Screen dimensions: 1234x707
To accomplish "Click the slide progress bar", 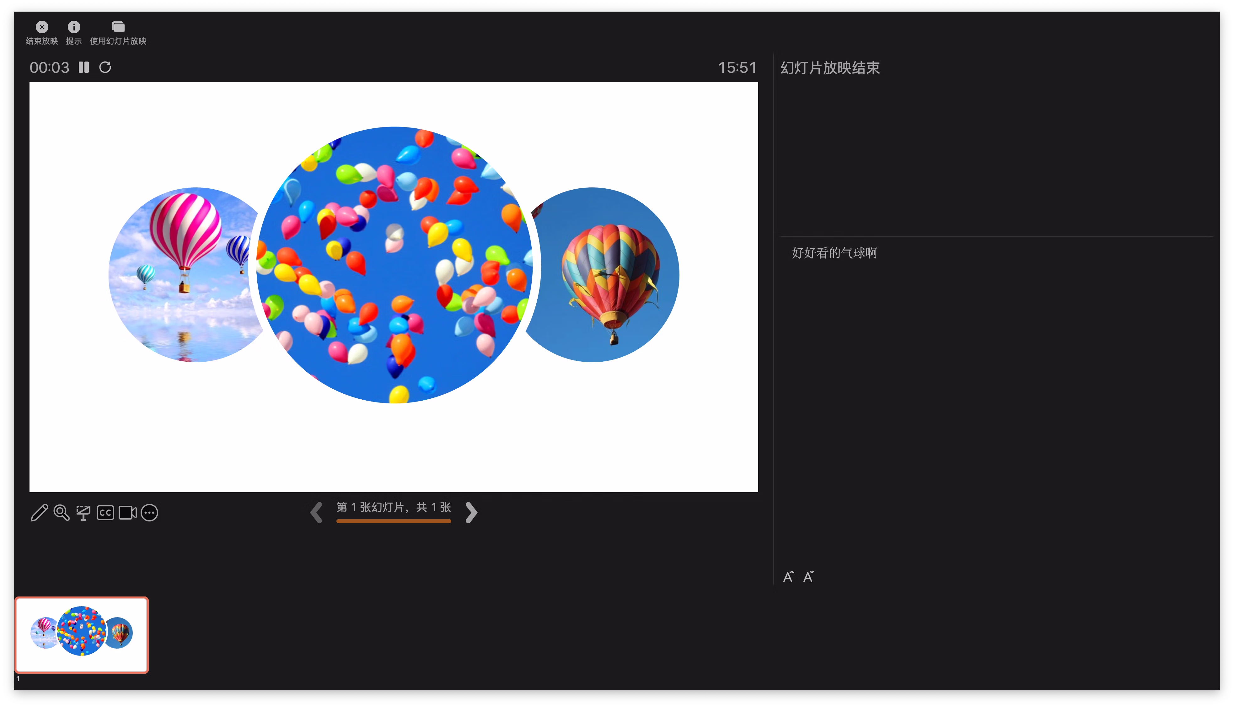I will 394,521.
